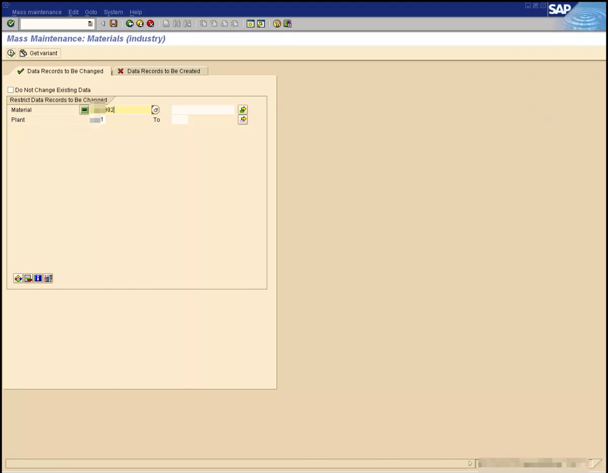
Task: Click the yellow Exit arrow icon
Action: 140,24
